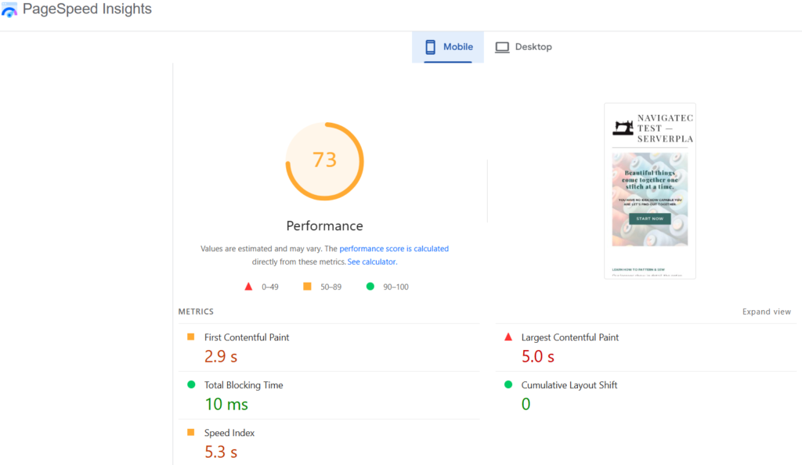
Task: Click the green circle 90–100 legend icon
Action: point(370,287)
